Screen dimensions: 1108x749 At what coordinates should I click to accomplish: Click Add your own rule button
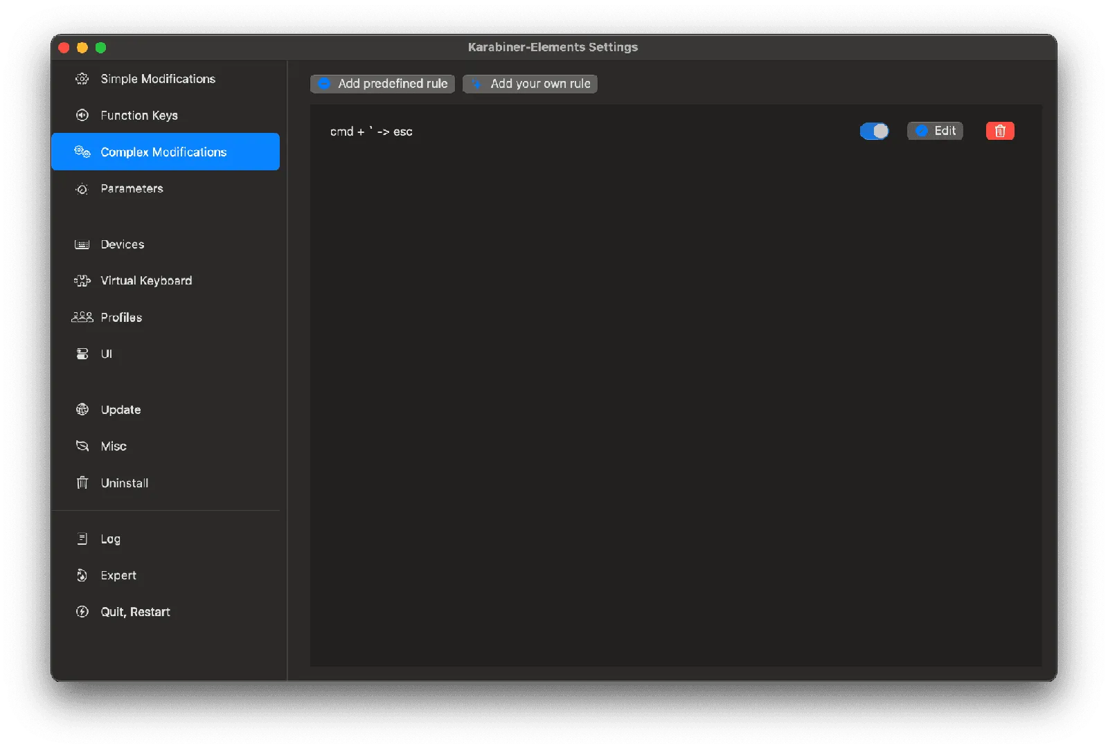pyautogui.click(x=530, y=84)
